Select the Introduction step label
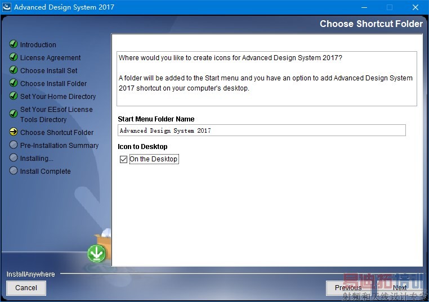This screenshot has width=429, height=302. pyautogui.click(x=38, y=44)
